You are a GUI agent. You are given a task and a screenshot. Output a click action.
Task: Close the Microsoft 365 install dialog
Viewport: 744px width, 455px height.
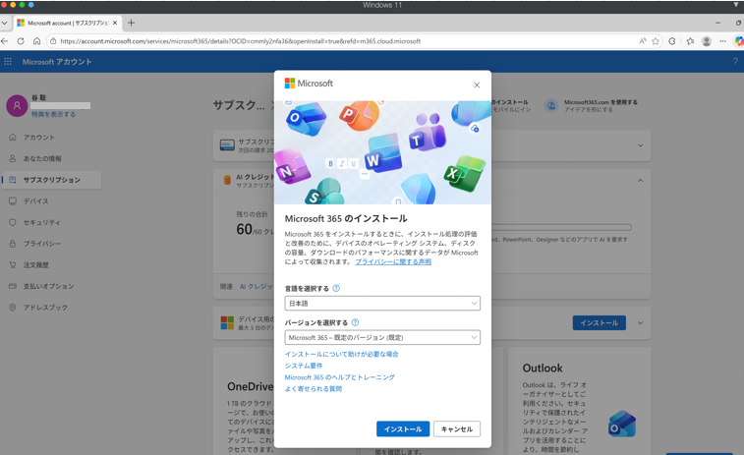point(477,85)
